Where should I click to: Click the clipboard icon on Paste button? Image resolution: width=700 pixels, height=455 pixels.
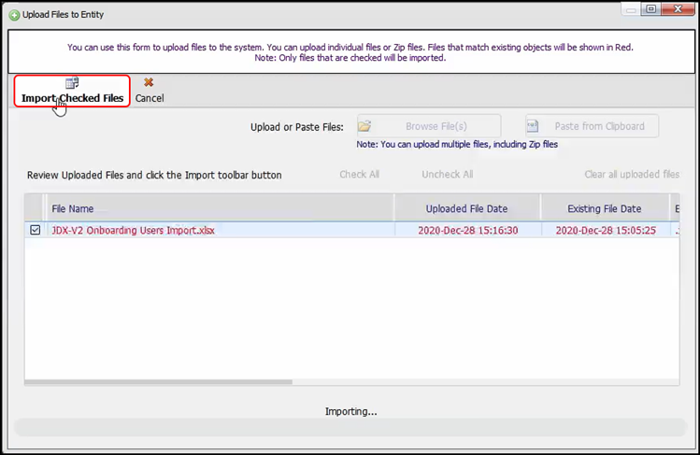(534, 126)
